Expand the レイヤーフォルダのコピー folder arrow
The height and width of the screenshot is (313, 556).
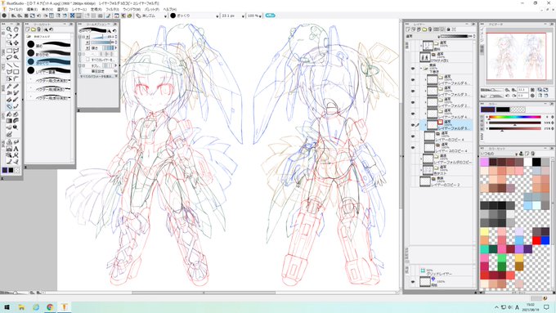pyautogui.click(x=421, y=159)
